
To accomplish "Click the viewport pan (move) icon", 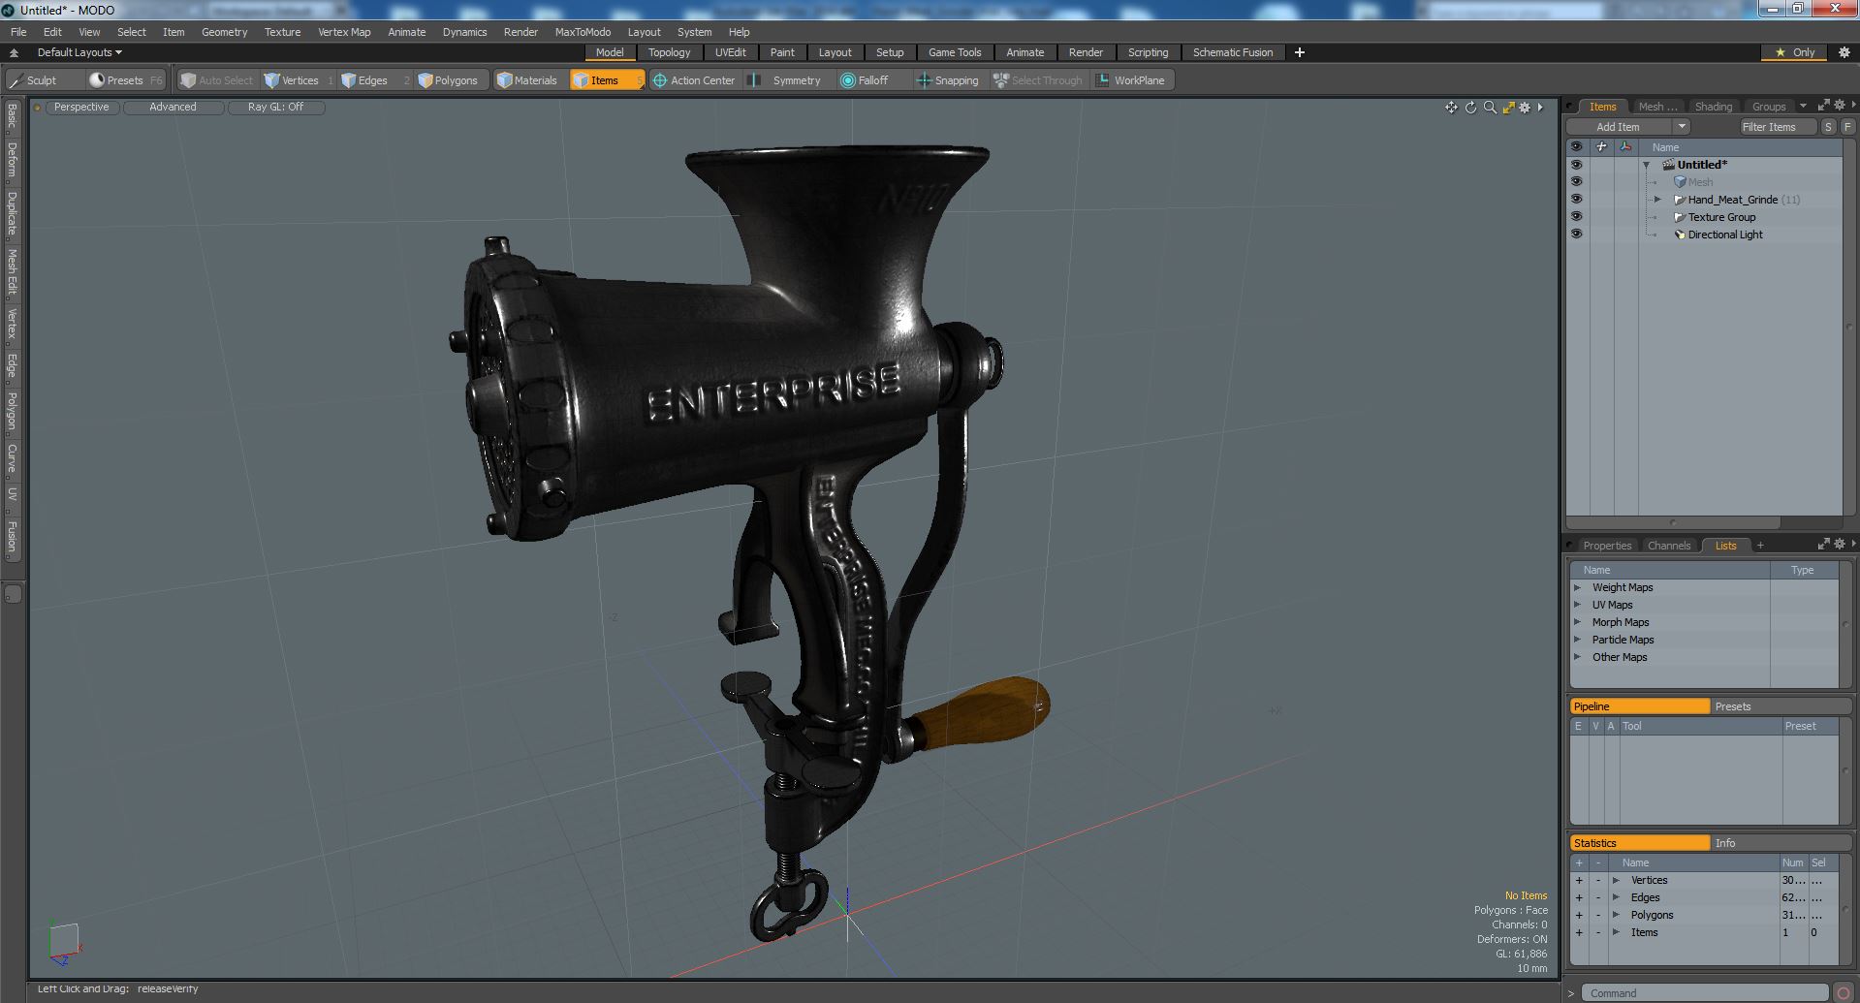I will 1451,108.
